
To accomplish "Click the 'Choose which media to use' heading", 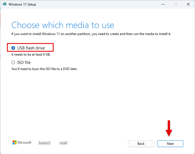I will pos(63,25).
